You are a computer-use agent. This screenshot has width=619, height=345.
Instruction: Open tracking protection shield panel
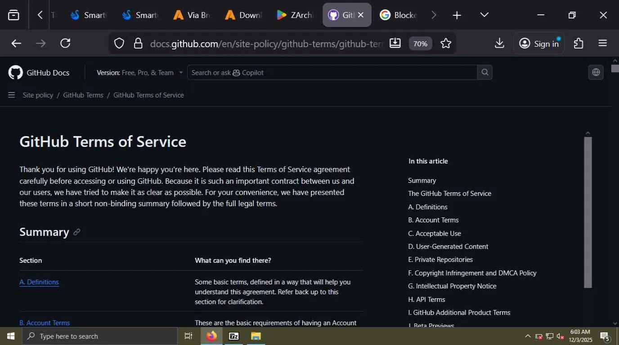[119, 43]
